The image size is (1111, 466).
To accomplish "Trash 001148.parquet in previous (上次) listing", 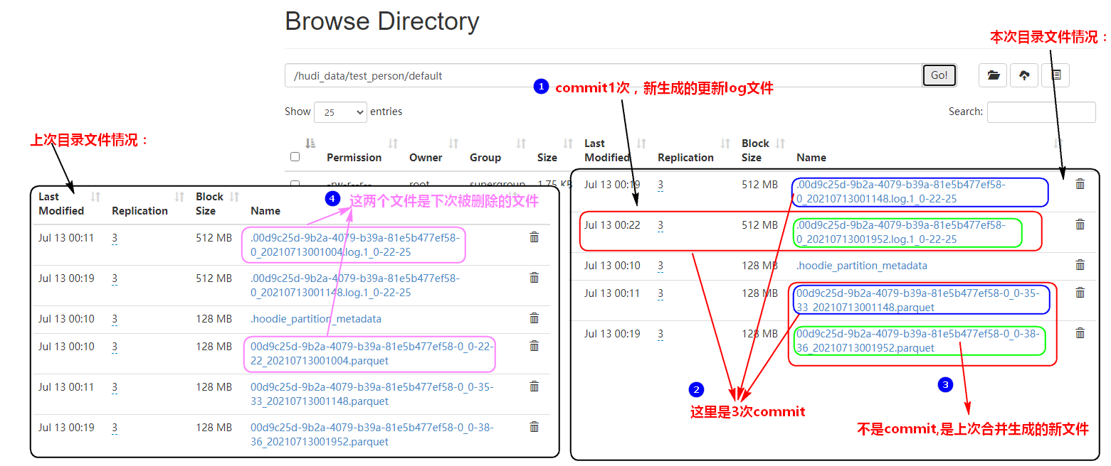I will coord(535,386).
